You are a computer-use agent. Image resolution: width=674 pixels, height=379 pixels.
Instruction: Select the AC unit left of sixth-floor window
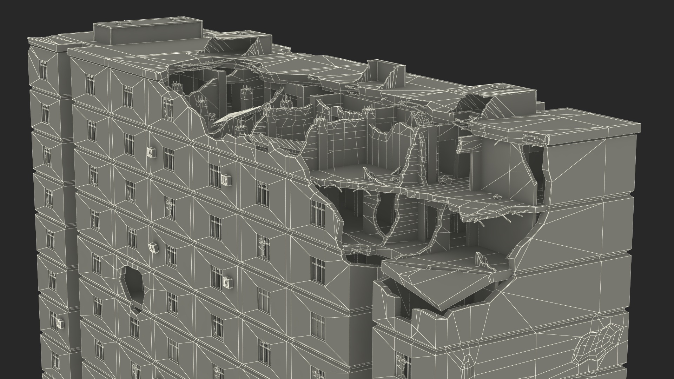click(153, 247)
